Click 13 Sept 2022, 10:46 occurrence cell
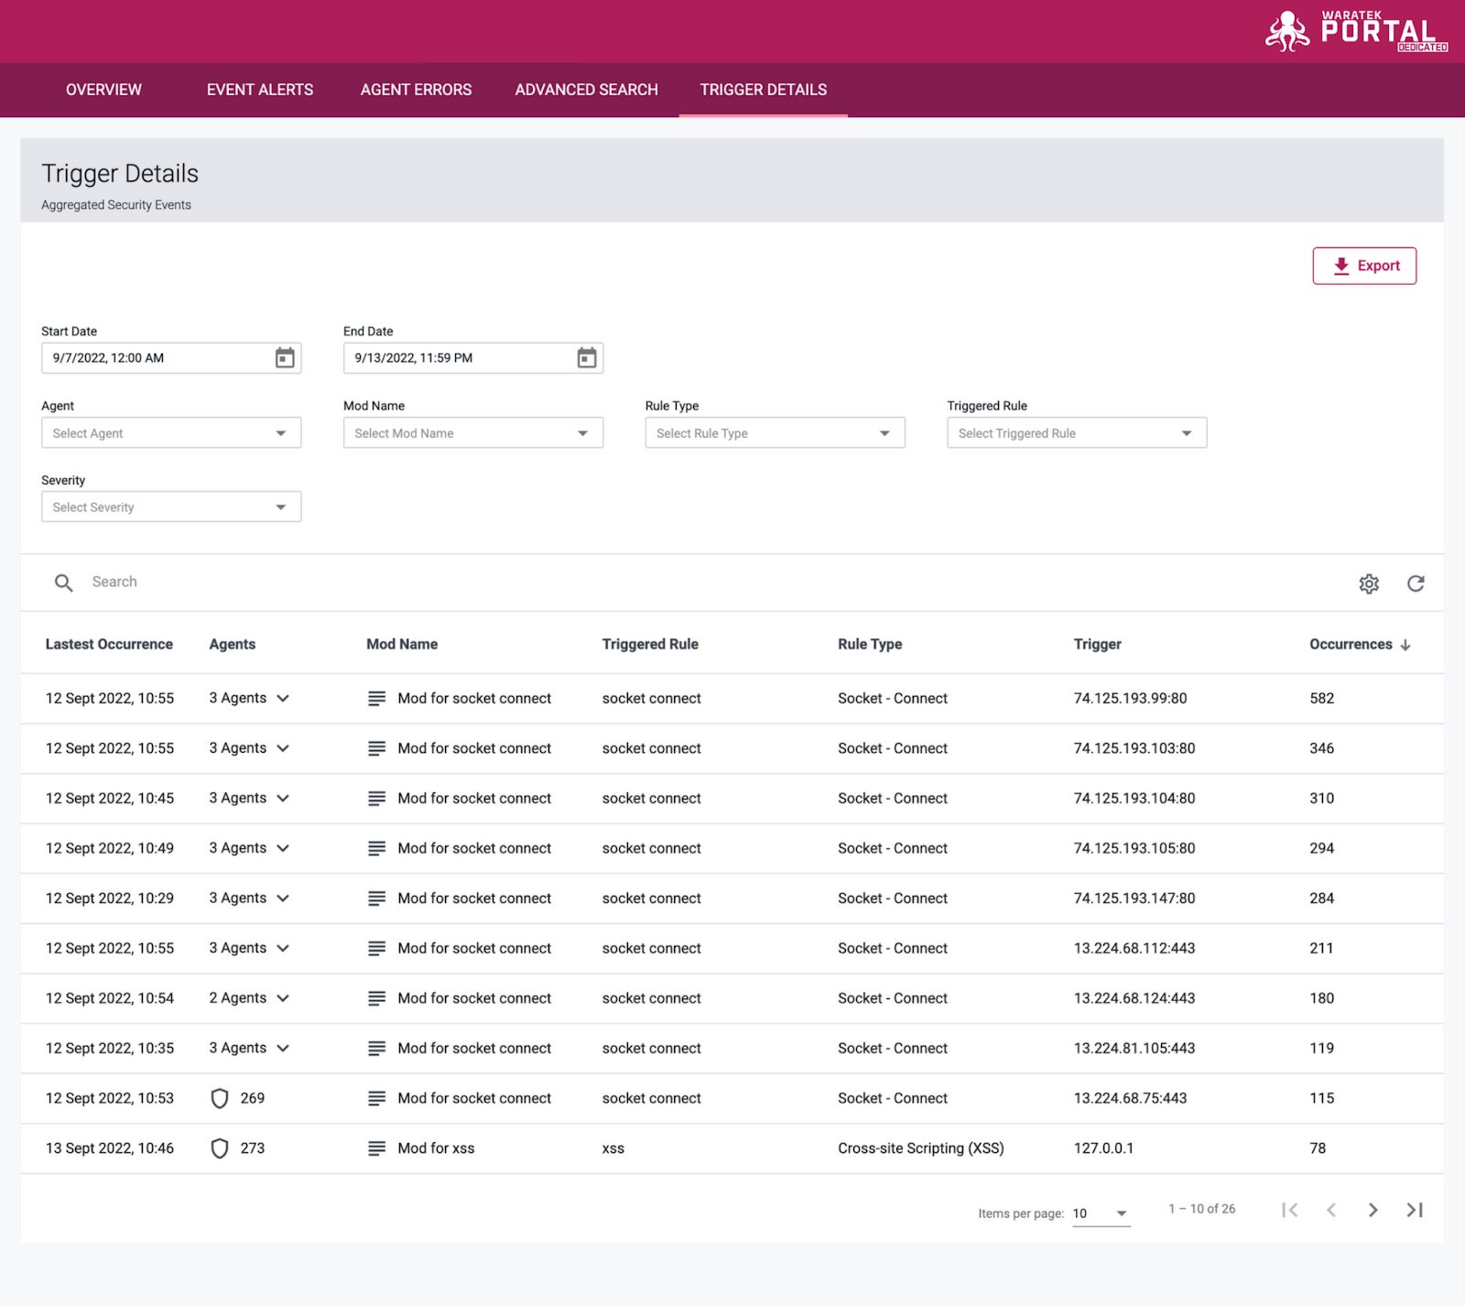The height and width of the screenshot is (1306, 1465). pos(110,1148)
